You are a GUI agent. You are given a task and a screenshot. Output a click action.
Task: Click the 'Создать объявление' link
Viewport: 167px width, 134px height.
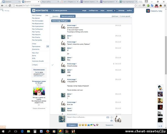click(39, 108)
